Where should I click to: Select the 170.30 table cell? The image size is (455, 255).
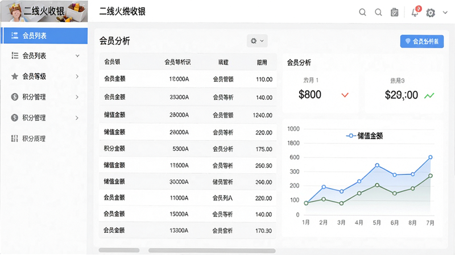click(x=263, y=231)
